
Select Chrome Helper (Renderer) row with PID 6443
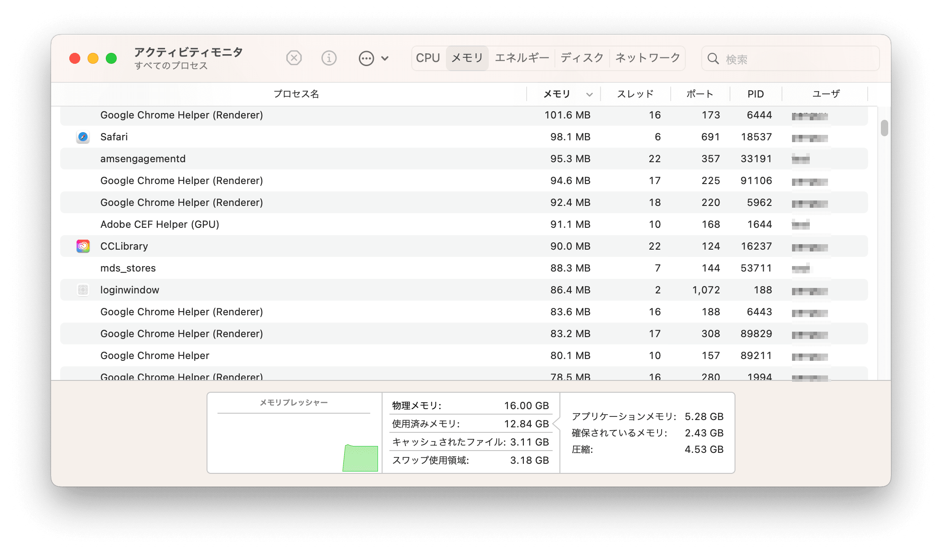click(464, 312)
